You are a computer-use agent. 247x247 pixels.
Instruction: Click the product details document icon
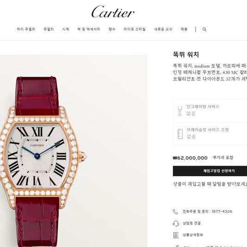176,235
